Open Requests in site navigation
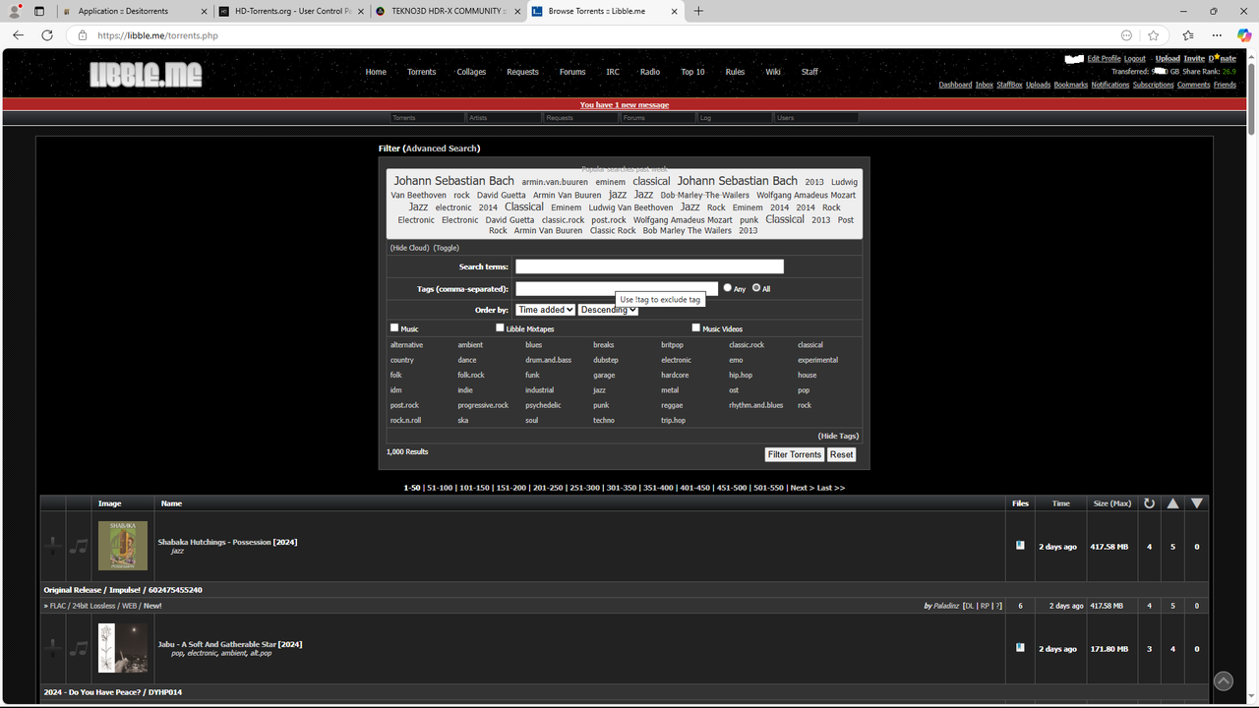This screenshot has height=708, width=1259. pyautogui.click(x=522, y=72)
